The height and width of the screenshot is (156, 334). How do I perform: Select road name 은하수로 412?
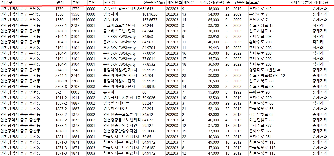pyautogui.click(x=261, y=9)
